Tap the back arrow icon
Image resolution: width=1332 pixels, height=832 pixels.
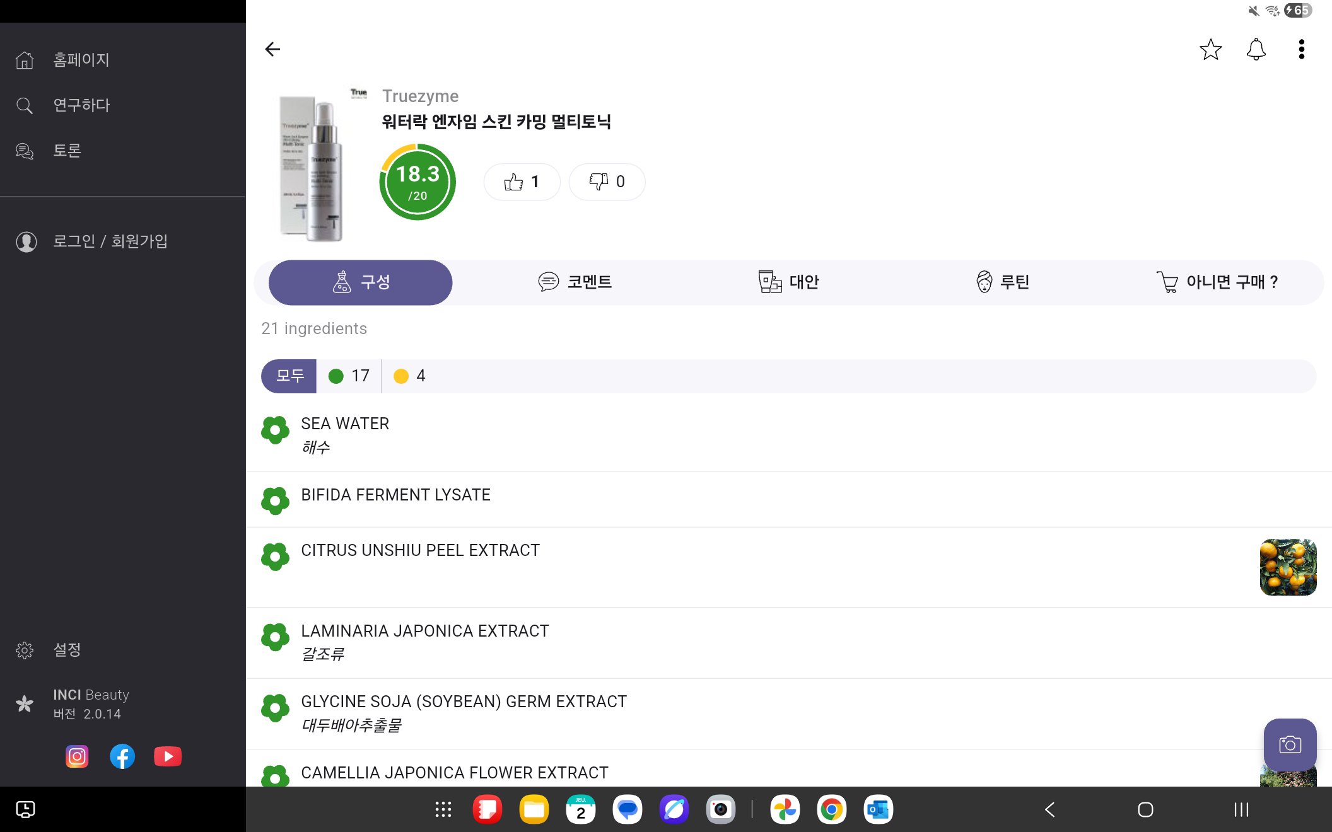tap(272, 49)
